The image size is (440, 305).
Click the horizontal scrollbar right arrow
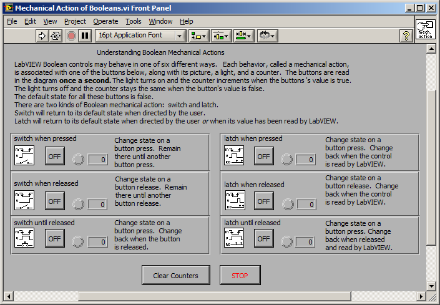tap(421, 296)
